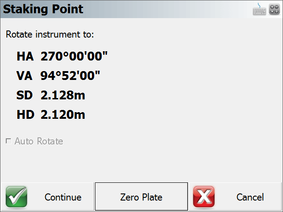Open the calculator icon in title bar
The width and height of the screenshot is (283, 212).
click(x=274, y=9)
